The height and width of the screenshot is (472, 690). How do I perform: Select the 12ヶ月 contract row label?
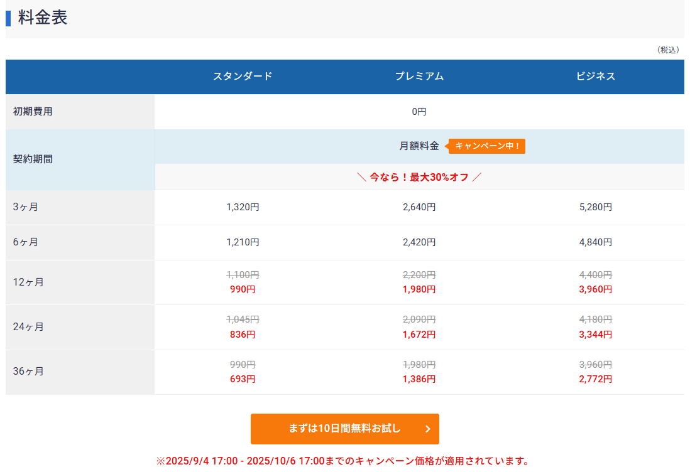28,282
